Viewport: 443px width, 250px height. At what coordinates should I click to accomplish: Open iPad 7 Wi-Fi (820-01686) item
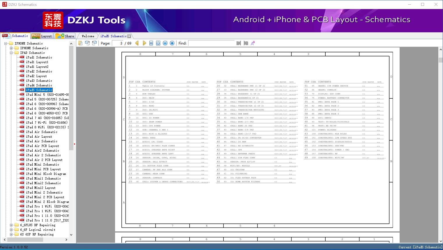point(47,123)
